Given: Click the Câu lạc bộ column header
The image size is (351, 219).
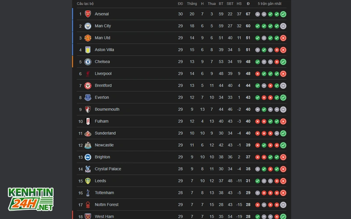Looking at the screenshot, I should 86,4.
